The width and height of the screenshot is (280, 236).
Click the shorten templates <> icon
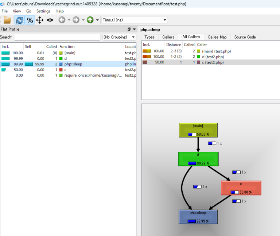click(x=50, y=20)
